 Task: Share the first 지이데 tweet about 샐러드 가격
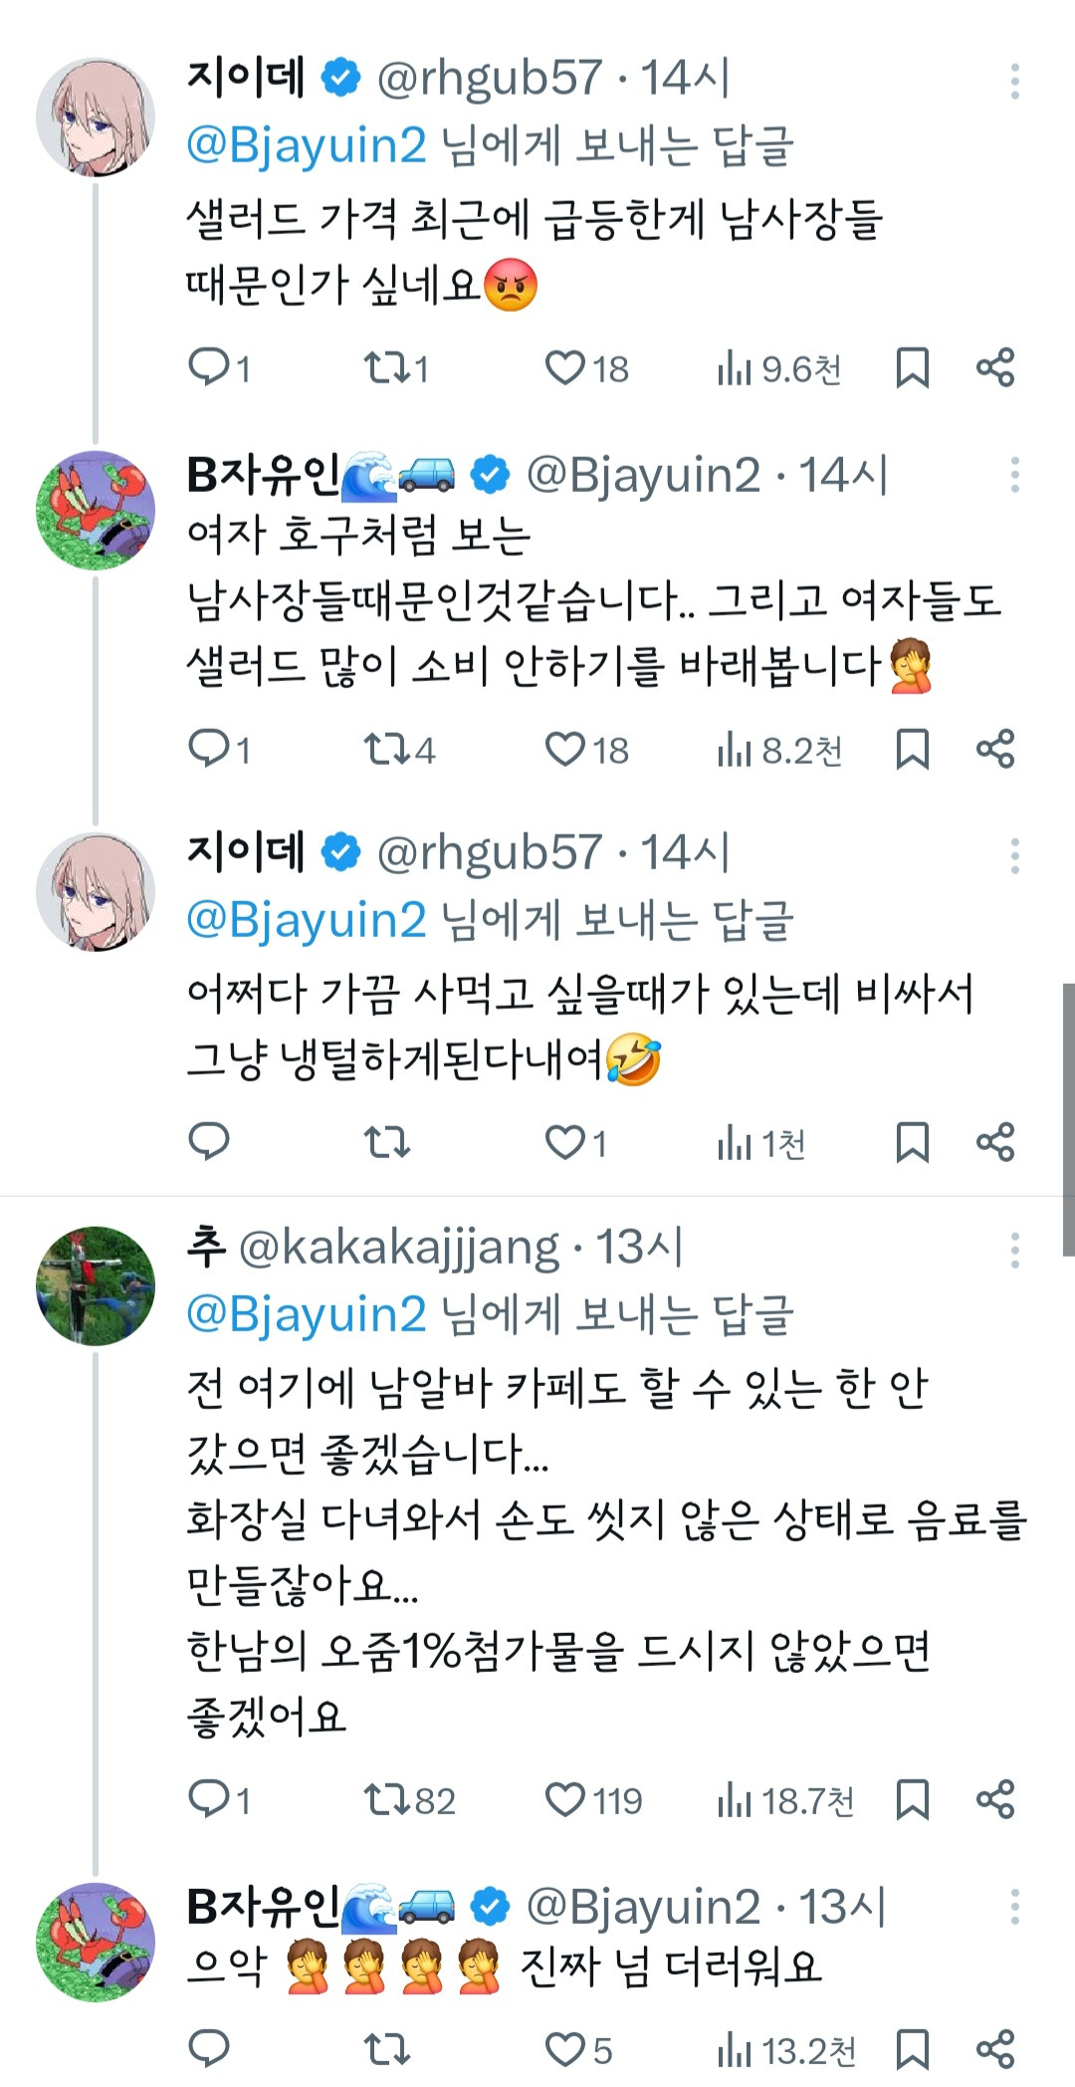(994, 368)
